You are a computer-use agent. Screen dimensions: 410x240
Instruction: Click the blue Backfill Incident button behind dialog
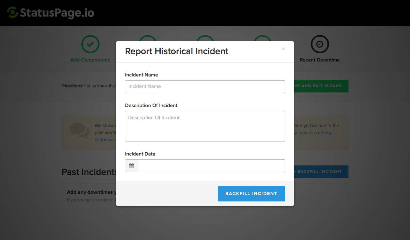pyautogui.click(x=321, y=172)
